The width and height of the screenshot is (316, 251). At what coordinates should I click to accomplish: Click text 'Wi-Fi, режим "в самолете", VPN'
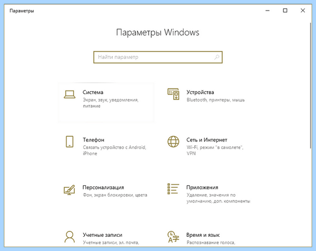pyautogui.click(x=215, y=150)
